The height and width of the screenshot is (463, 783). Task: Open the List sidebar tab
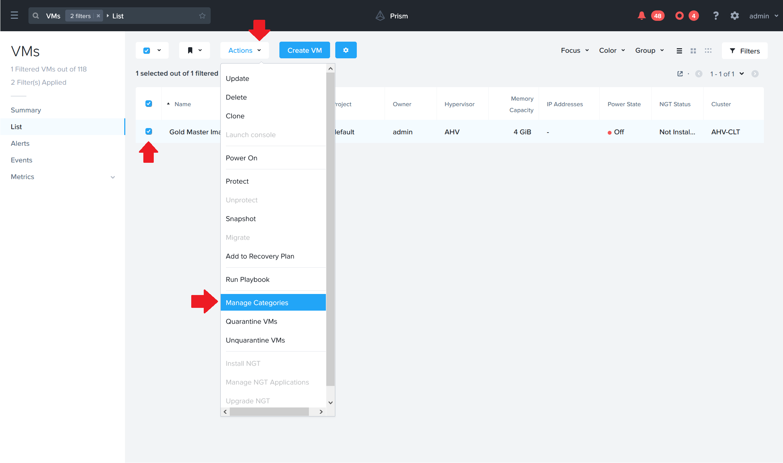tap(62, 127)
